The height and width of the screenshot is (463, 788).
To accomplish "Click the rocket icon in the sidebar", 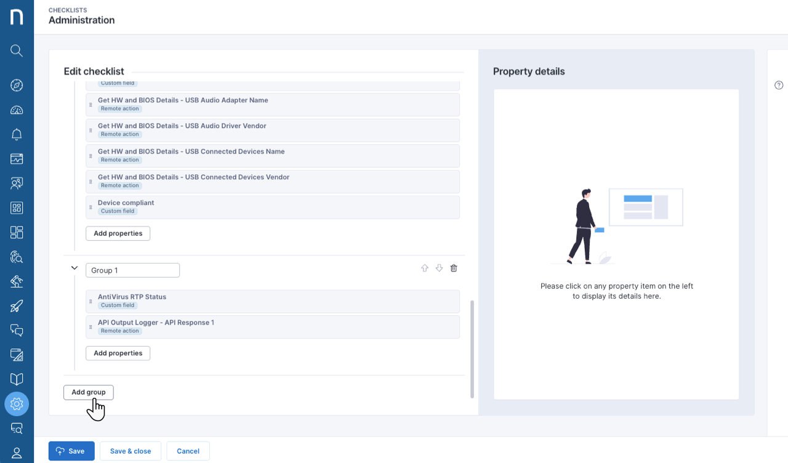I will click(17, 306).
